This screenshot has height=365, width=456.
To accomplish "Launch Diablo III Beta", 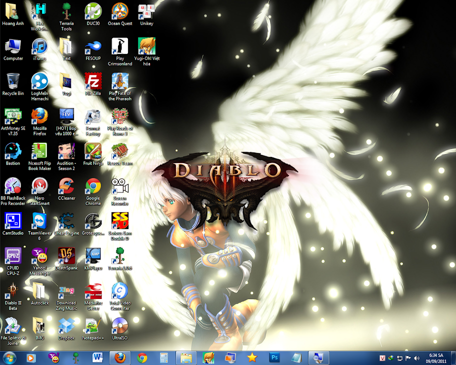I will click(13, 296).
